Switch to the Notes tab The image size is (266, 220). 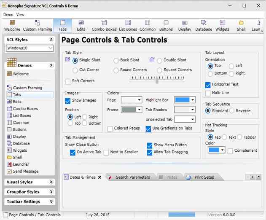pos(169,177)
